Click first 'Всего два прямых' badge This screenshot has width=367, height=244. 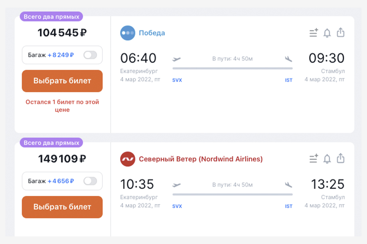[x=51, y=17]
